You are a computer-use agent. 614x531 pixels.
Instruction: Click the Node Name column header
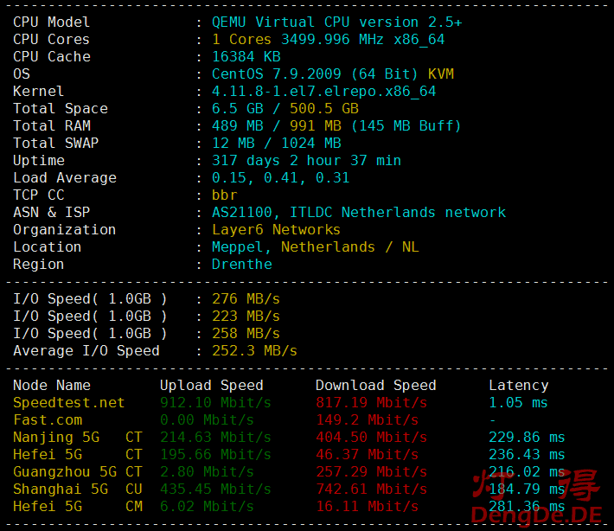[51, 386]
